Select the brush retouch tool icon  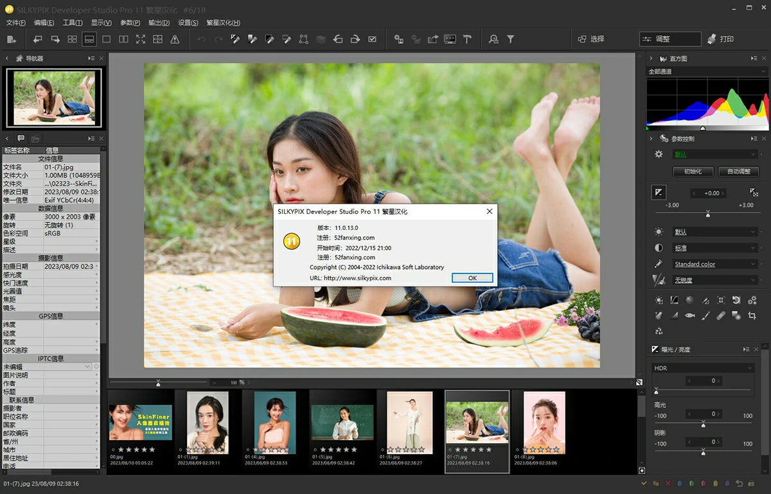(705, 315)
